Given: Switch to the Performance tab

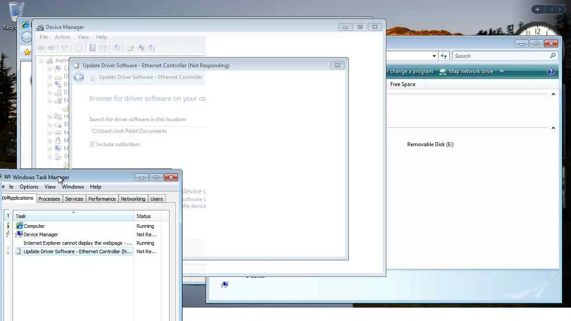Looking at the screenshot, I should coord(102,199).
